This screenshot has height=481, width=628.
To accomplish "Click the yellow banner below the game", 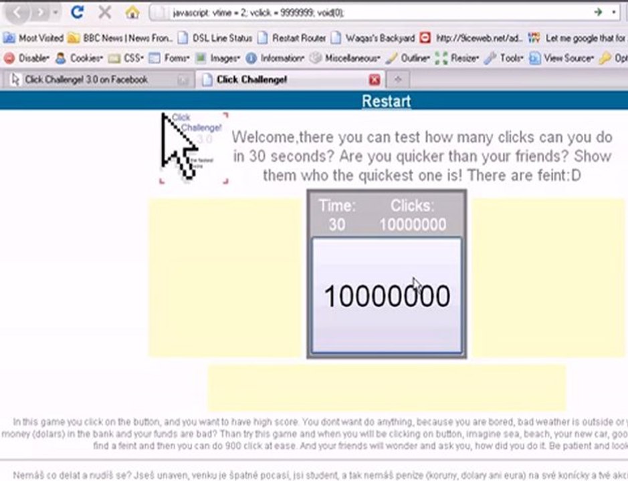I will click(387, 387).
